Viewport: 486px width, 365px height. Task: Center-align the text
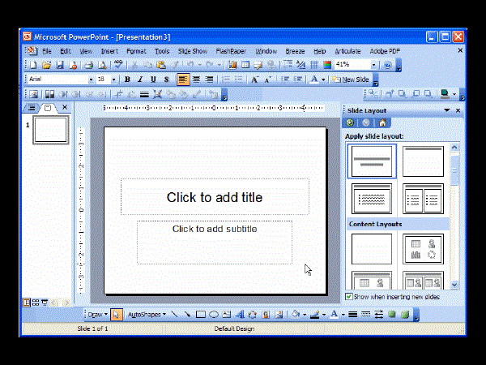(196, 79)
